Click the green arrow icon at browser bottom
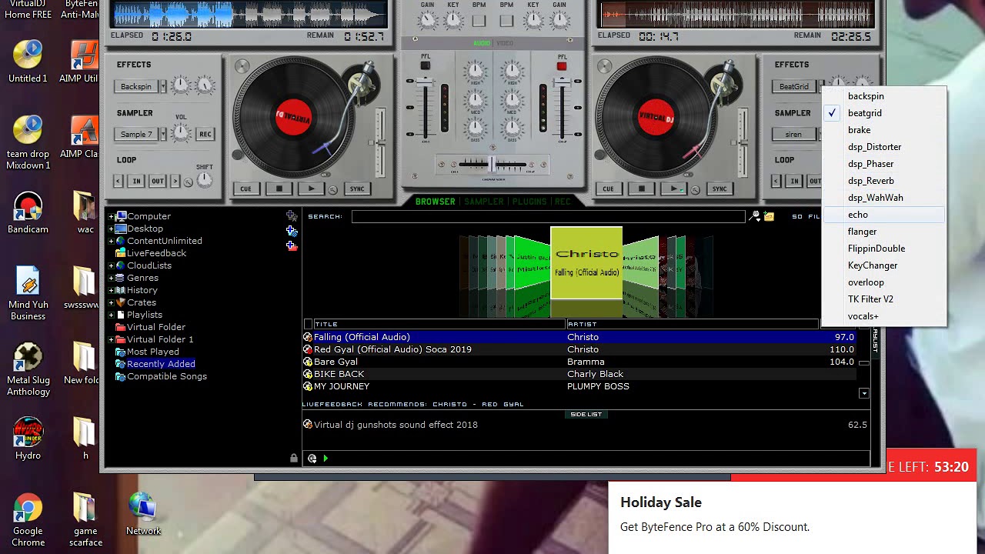The height and width of the screenshot is (554, 985). point(326,459)
